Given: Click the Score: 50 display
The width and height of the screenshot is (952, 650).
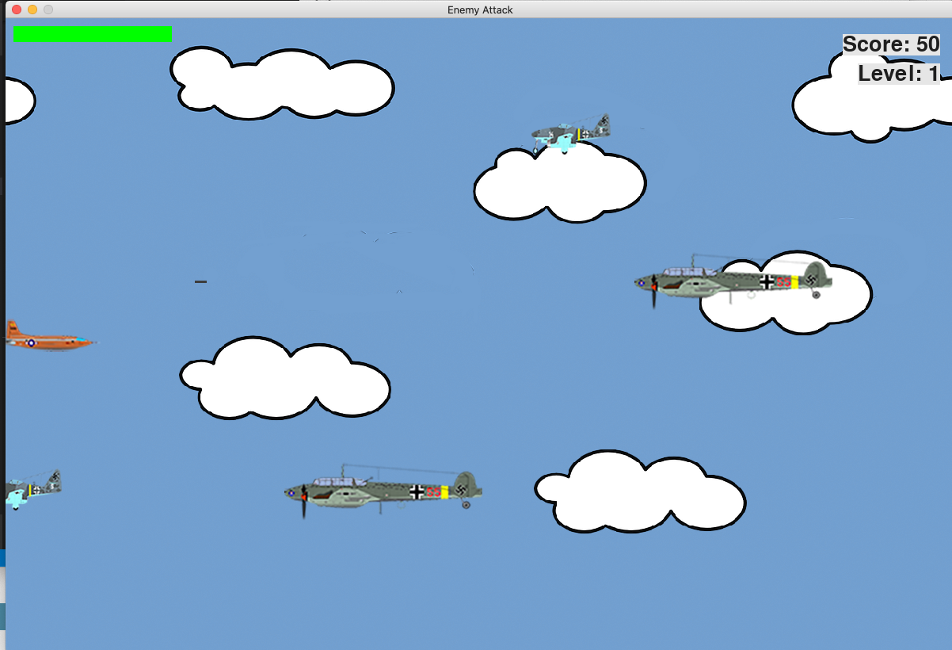Looking at the screenshot, I should pos(890,44).
